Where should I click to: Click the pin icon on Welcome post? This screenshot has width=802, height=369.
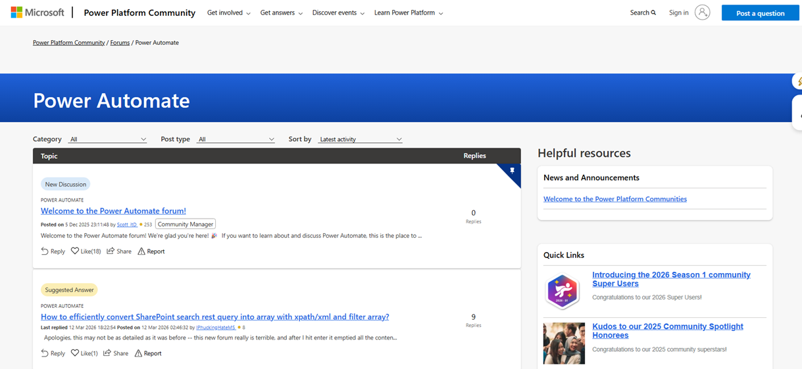pyautogui.click(x=513, y=171)
